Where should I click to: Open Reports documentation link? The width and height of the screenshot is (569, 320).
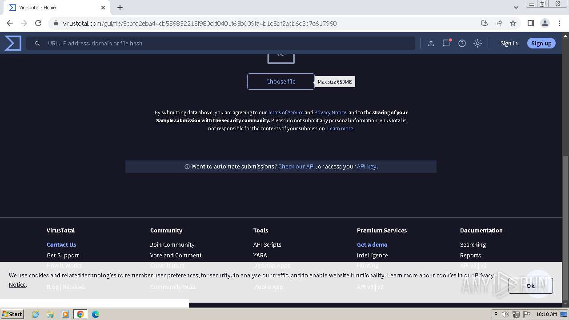click(x=470, y=255)
